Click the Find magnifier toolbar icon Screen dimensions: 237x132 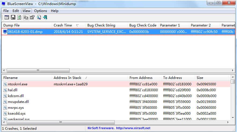pyautogui.click(x=39, y=17)
